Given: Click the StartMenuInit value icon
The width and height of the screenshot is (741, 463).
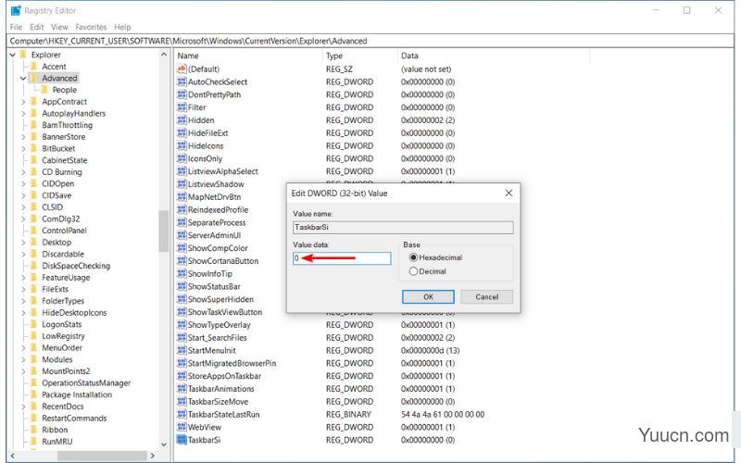Looking at the screenshot, I should [182, 350].
